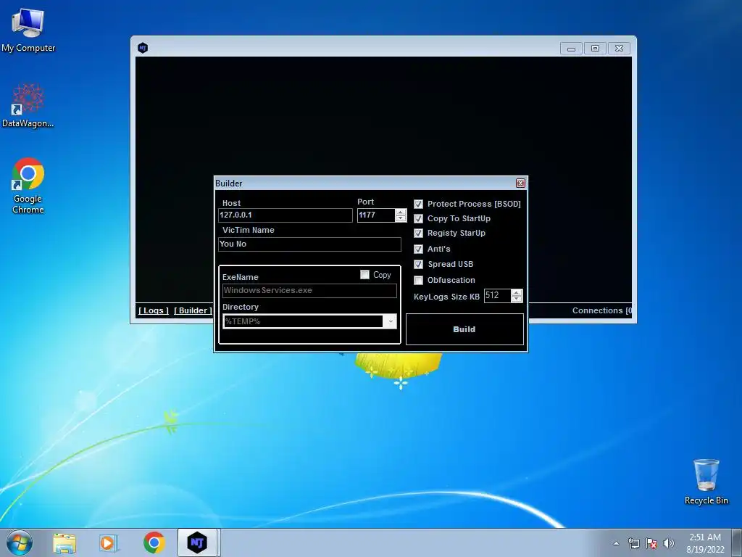The image size is (742, 557).
Task: Click the NJ logo in main window title bar
Action: [143, 48]
